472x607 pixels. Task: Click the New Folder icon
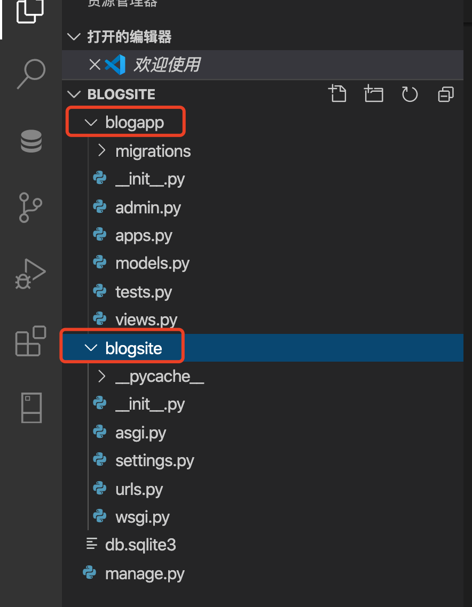pyautogui.click(x=374, y=93)
